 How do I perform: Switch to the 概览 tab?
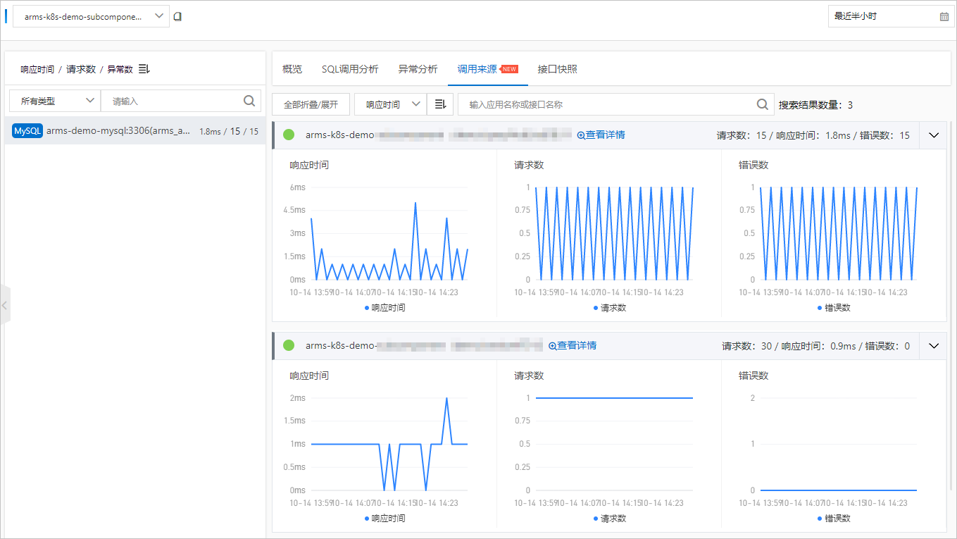tap(292, 69)
